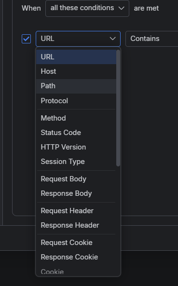Open the 'all these conditions' dropdown
This screenshot has width=178, height=286.
[x=87, y=8]
